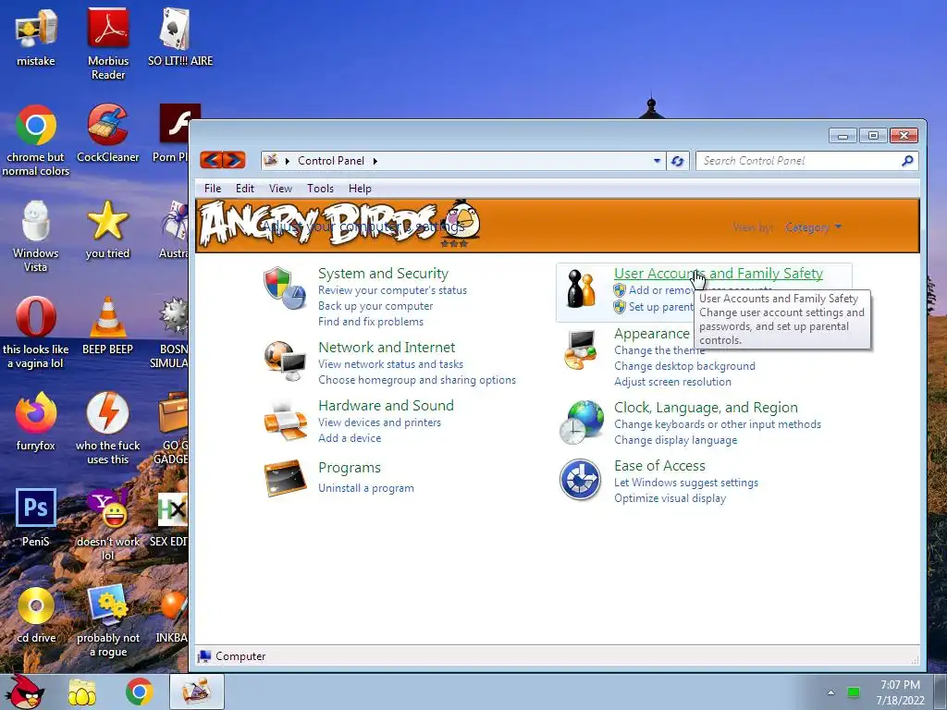Select the SO LIT!!! AIRE cards icon
947x710 pixels.
[180, 37]
